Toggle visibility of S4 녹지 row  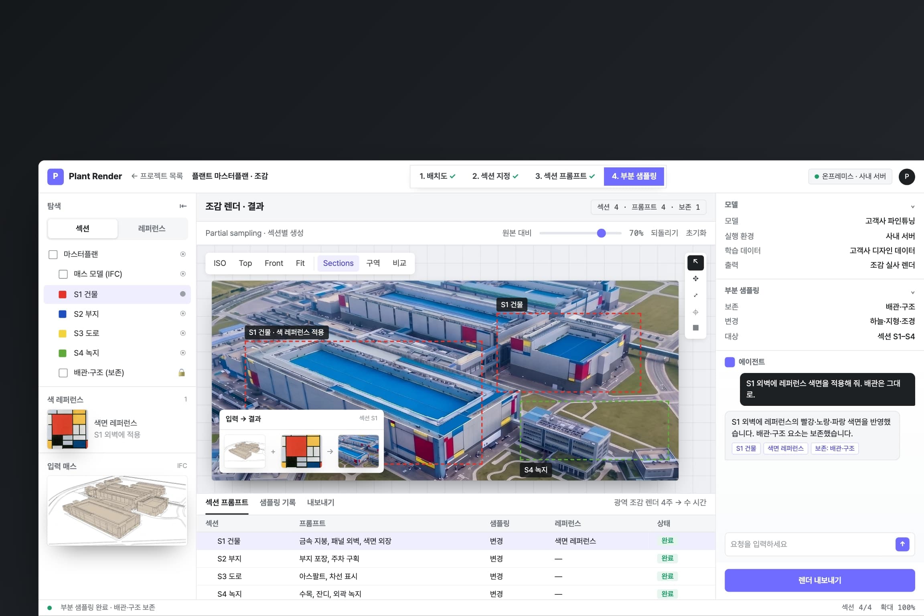click(183, 353)
